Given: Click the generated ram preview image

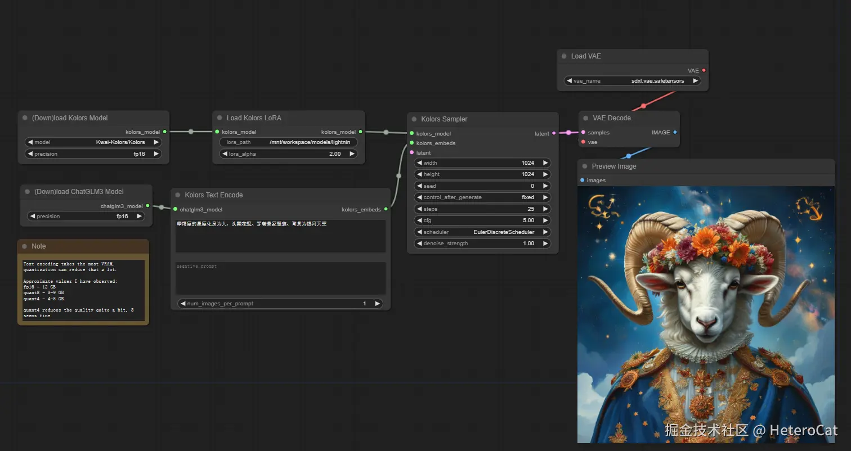Looking at the screenshot, I should [706, 314].
